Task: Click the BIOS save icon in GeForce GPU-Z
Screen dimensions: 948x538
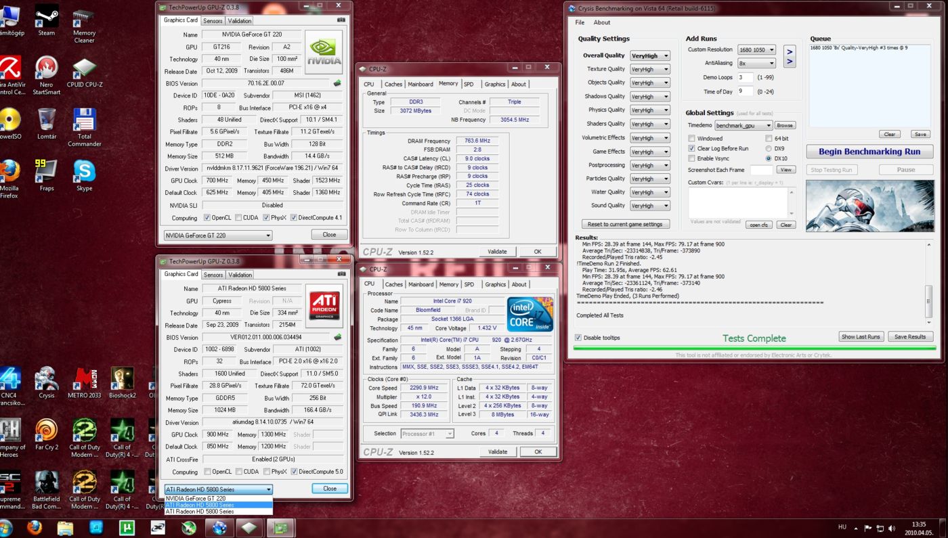Action: 337,83
